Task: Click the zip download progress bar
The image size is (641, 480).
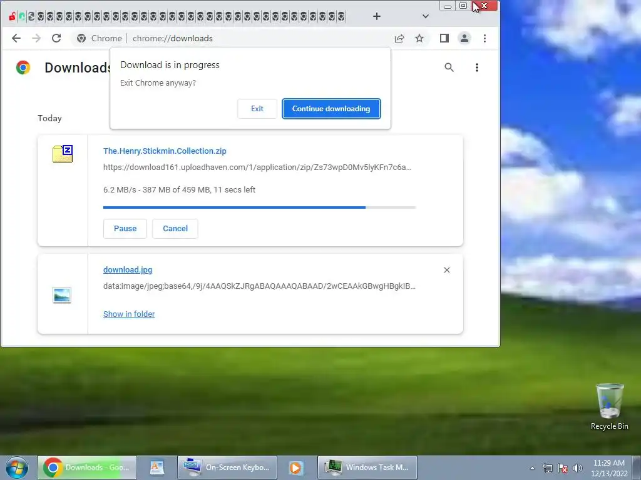Action: (x=260, y=207)
